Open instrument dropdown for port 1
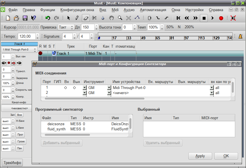Viewport: 246px width, 168px height. (85, 88)
